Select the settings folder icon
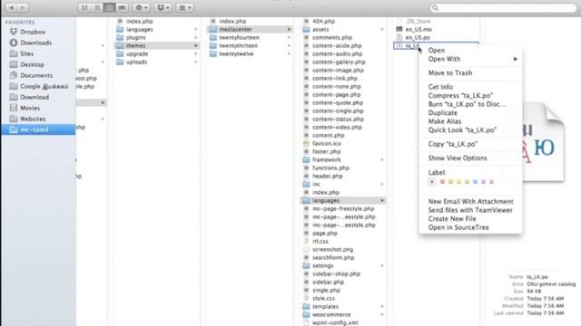Image resolution: width=581 pixels, height=326 pixels. [306, 265]
